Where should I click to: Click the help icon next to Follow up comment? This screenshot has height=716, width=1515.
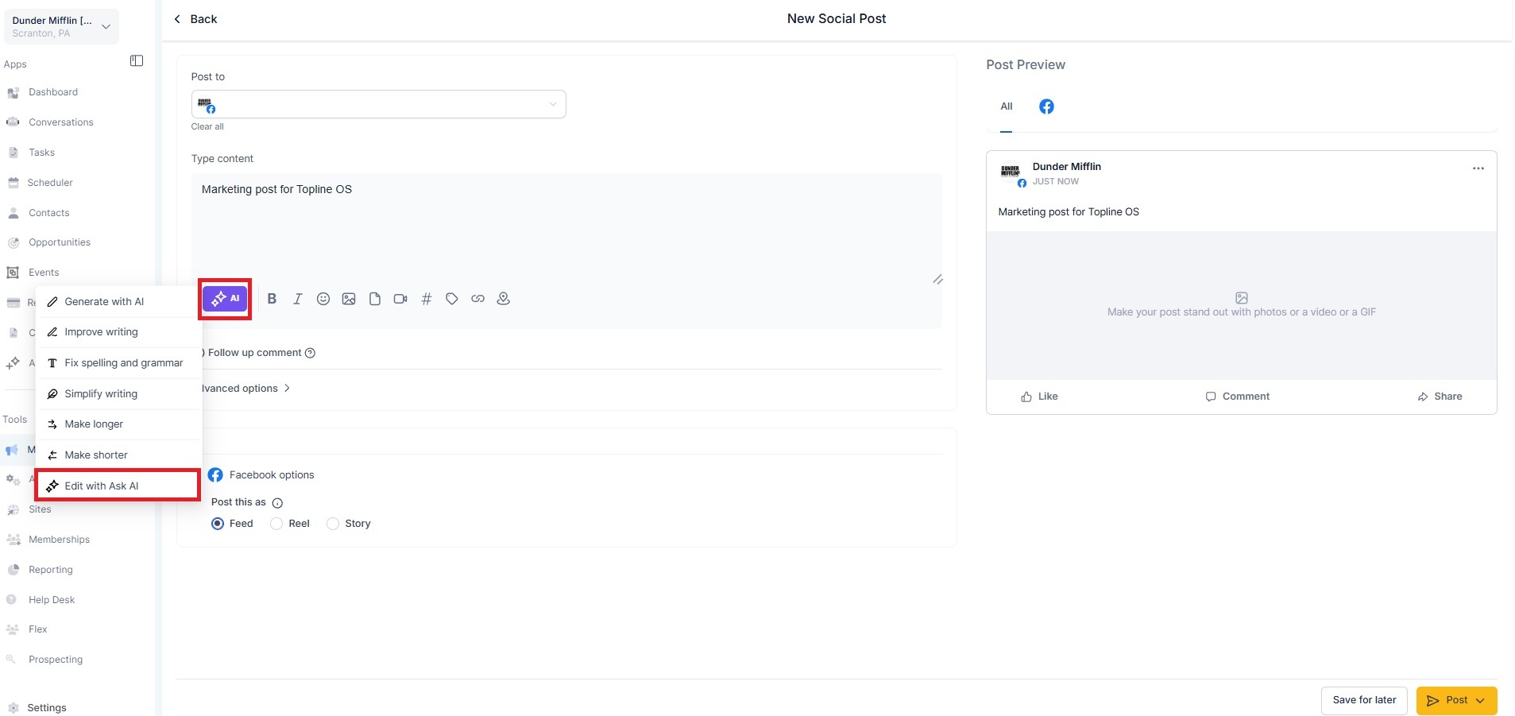(311, 353)
